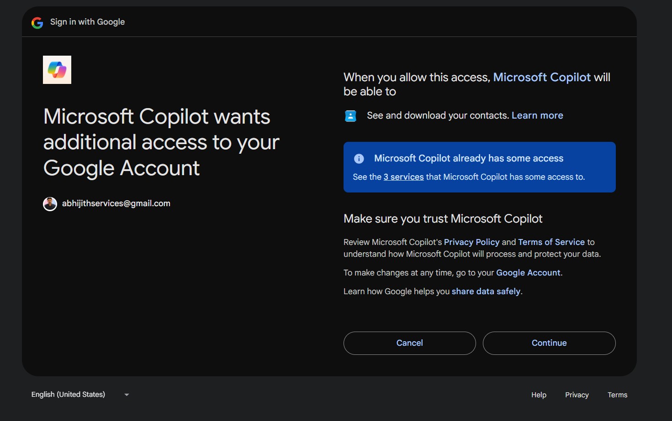This screenshot has height=421, width=672.
Task: Click the info icon in the blue notice
Action: tap(359, 158)
